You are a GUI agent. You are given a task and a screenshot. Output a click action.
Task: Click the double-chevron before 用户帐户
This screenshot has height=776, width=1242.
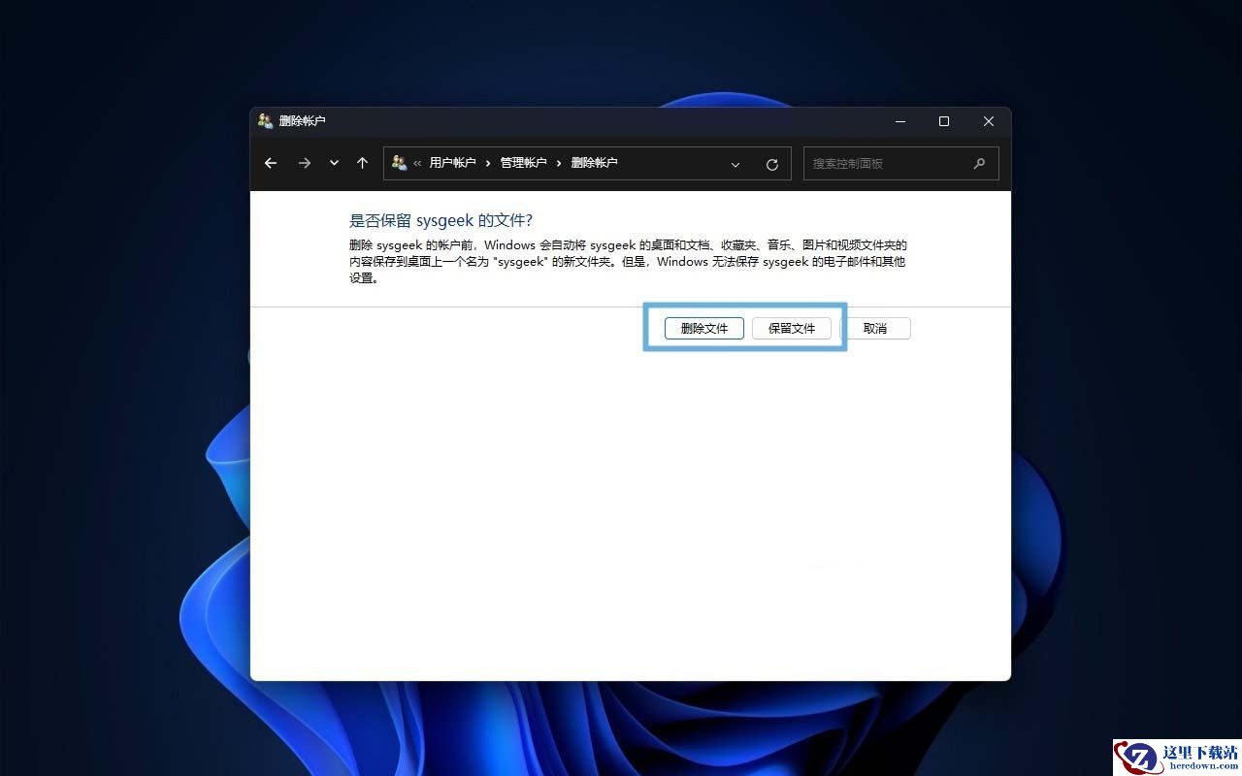(x=418, y=163)
